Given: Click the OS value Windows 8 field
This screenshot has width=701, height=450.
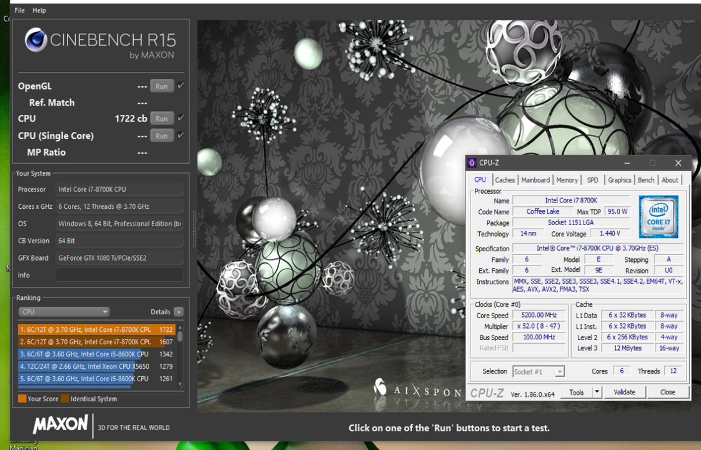Looking at the screenshot, I should 119,224.
